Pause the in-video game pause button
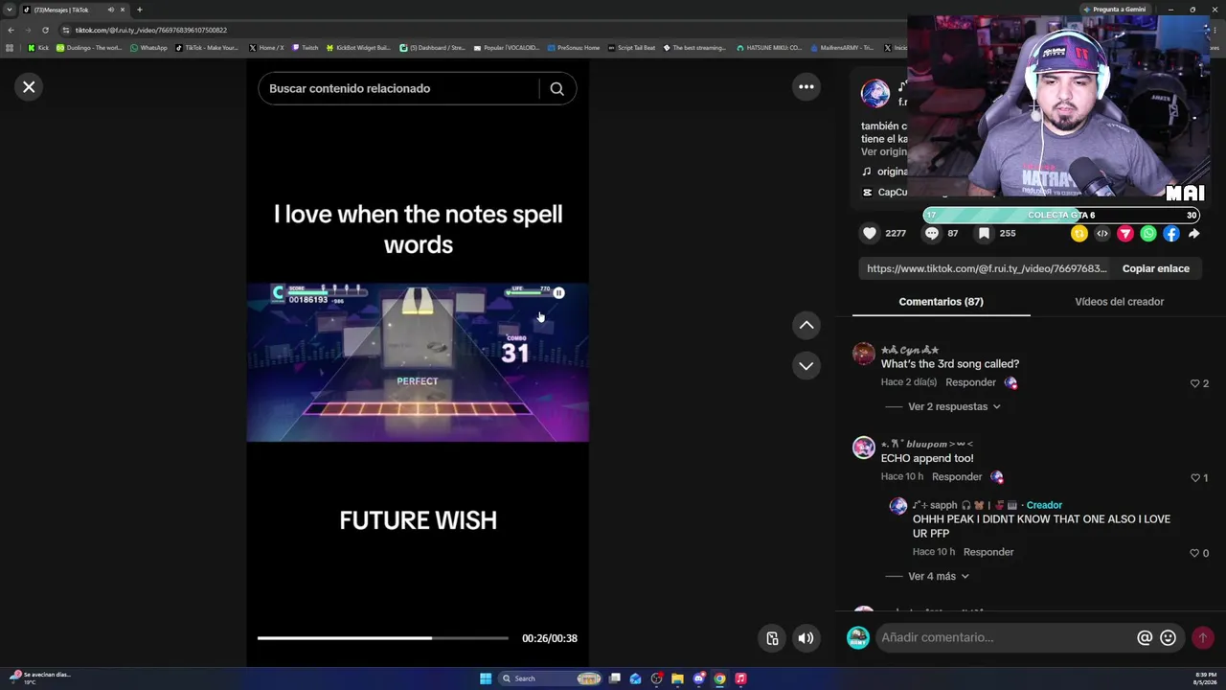The image size is (1226, 690). [558, 293]
